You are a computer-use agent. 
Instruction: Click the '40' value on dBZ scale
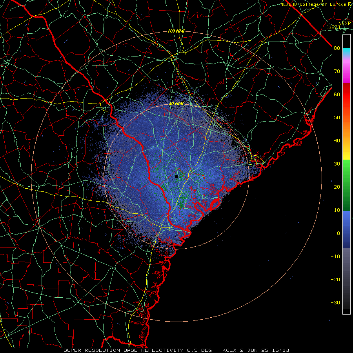point(337,141)
